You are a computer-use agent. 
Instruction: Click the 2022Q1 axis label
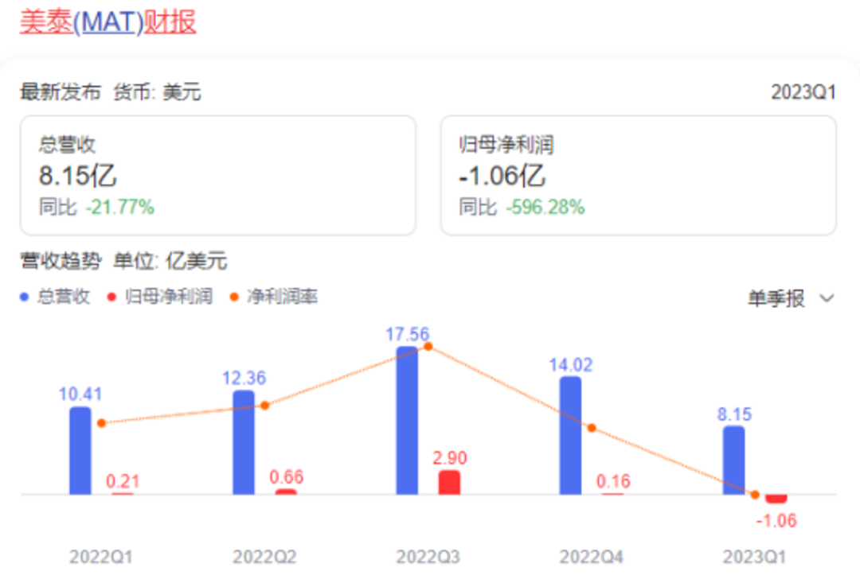click(101, 557)
